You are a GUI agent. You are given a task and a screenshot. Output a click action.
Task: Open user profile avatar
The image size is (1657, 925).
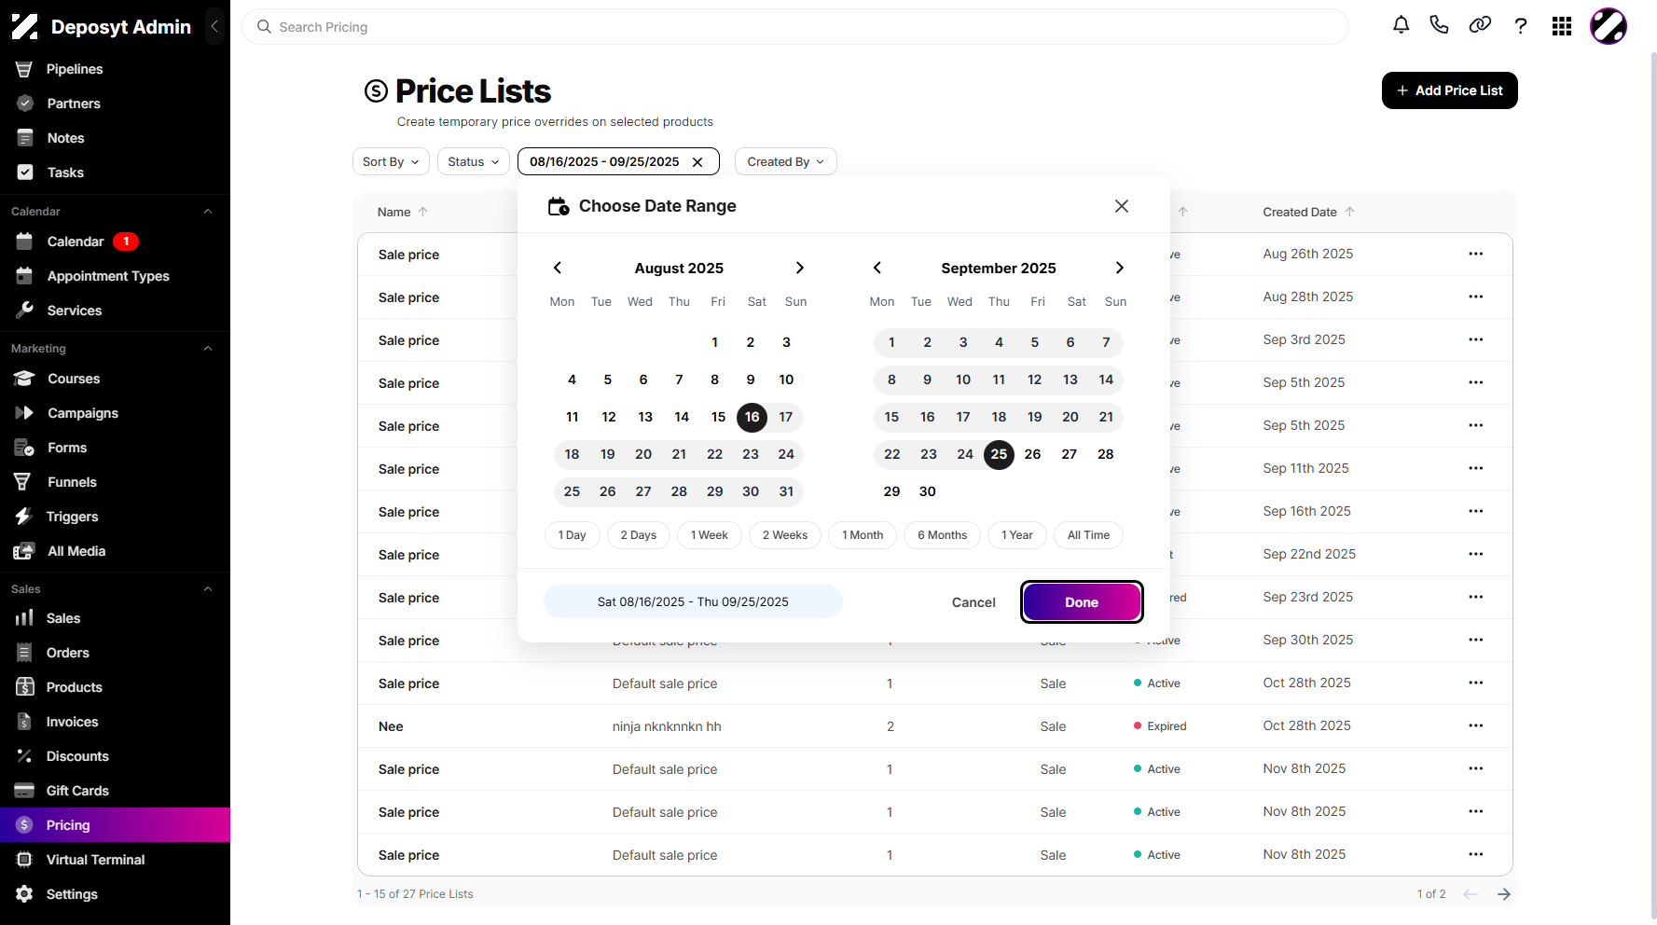click(x=1609, y=26)
